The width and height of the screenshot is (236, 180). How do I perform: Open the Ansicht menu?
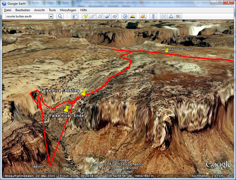tap(40, 10)
